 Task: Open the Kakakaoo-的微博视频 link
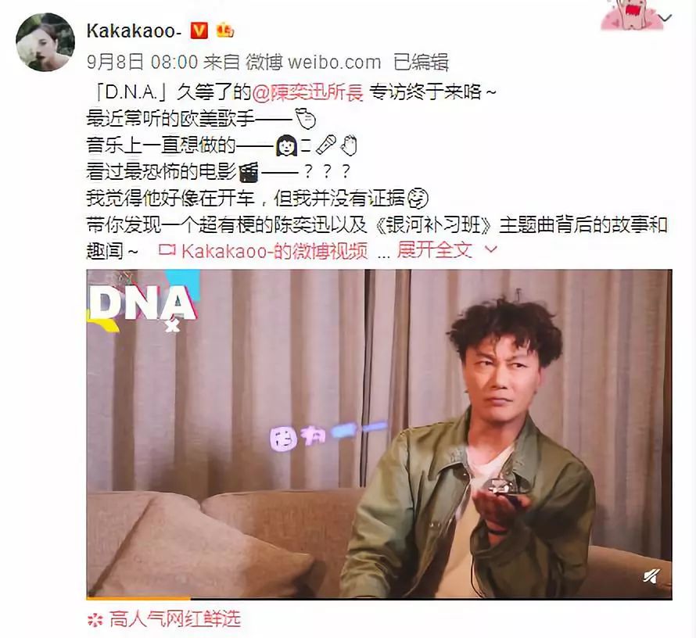click(274, 251)
